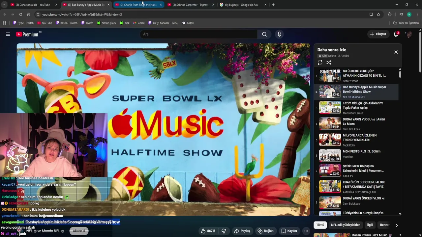
Task: Dislike the video
Action: 224,231
